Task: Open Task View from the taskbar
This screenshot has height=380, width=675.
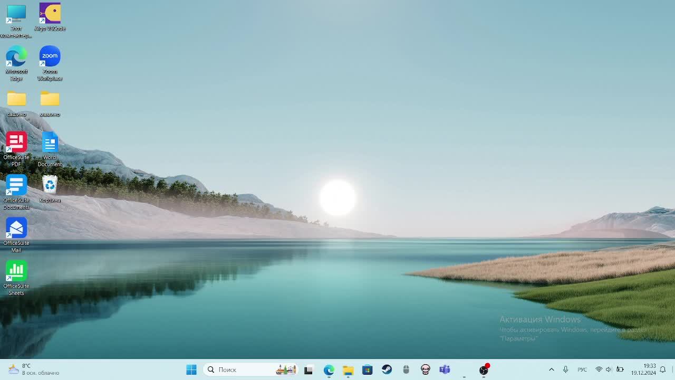Action: [308, 370]
